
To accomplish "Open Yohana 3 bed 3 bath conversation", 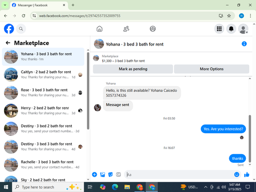I will pos(43,57).
